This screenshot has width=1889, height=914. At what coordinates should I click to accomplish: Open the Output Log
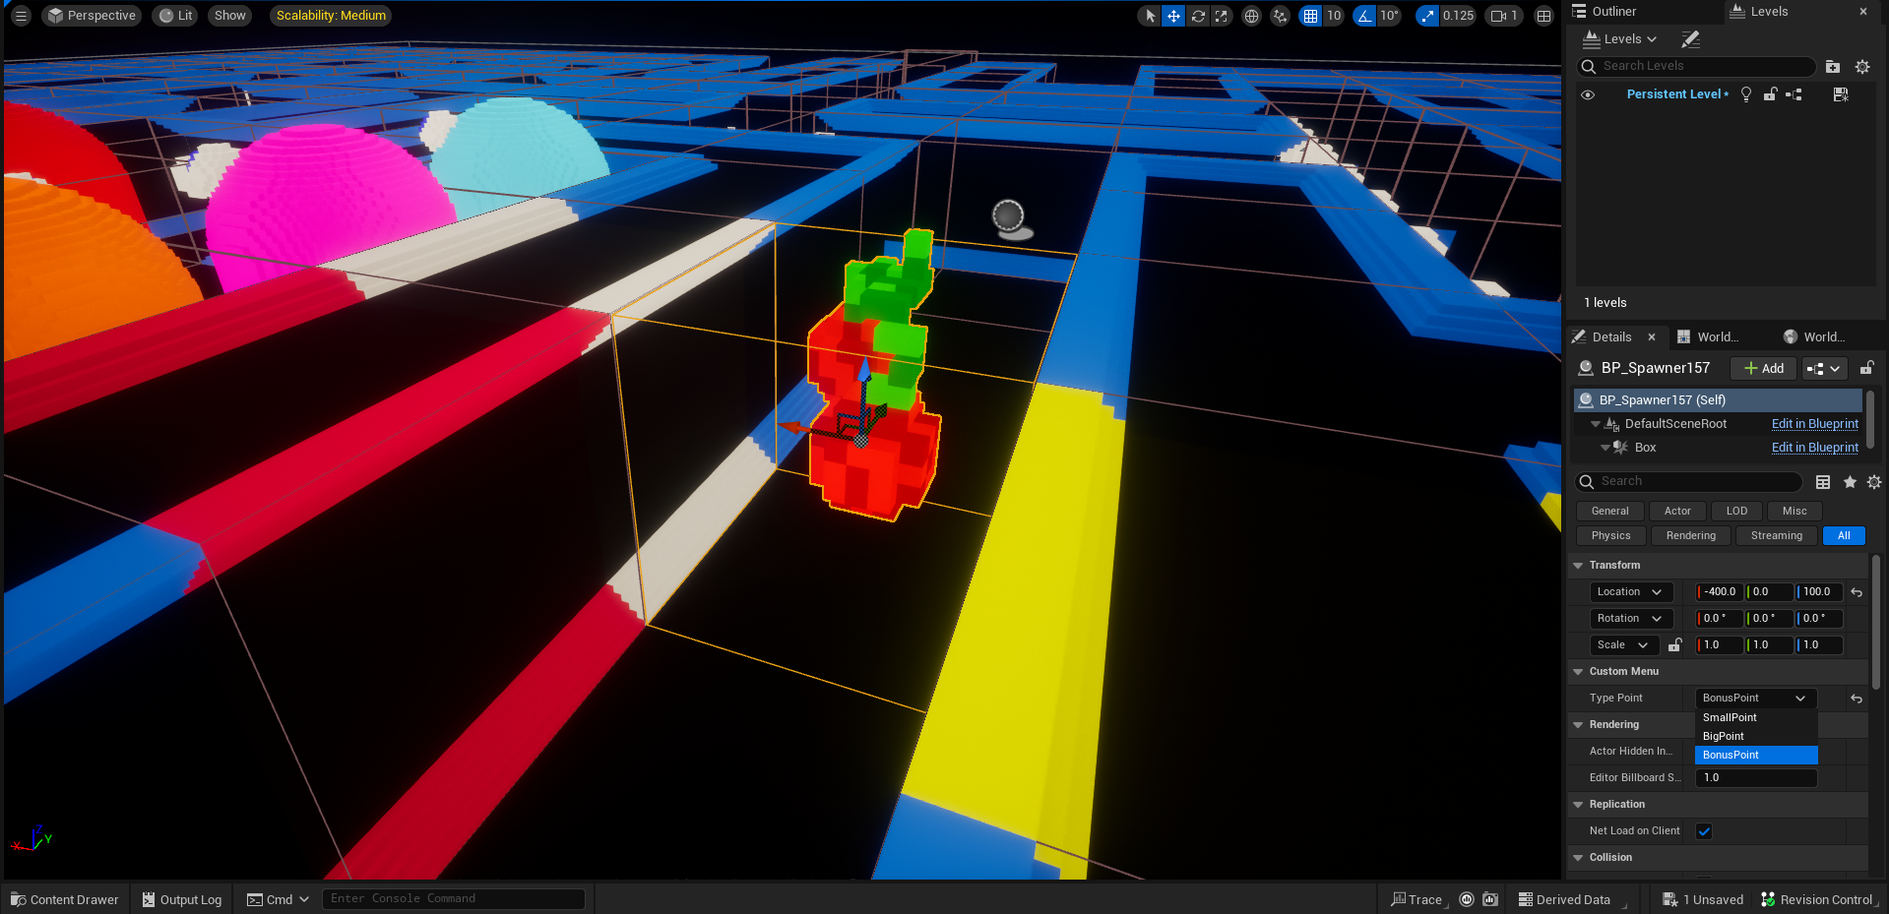[183, 899]
